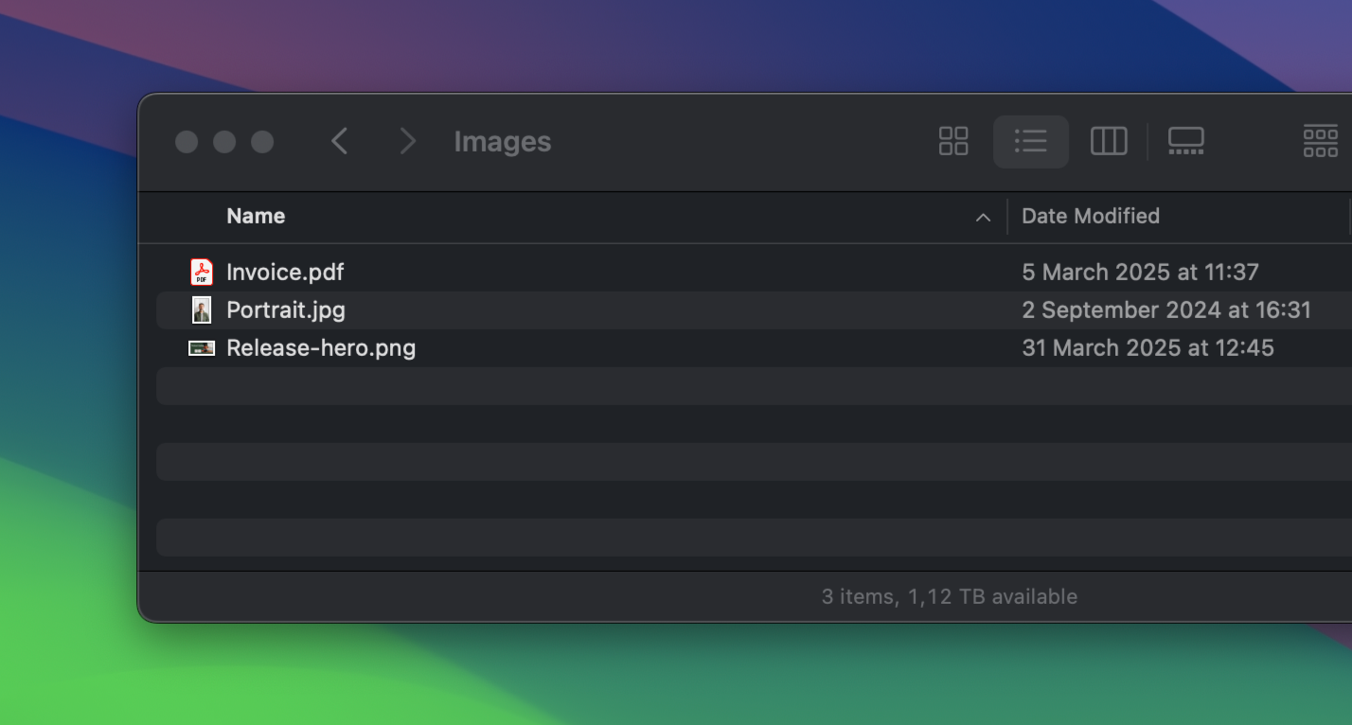Screen dimensions: 1352x725
Task: Click the Images window title
Action: point(503,141)
